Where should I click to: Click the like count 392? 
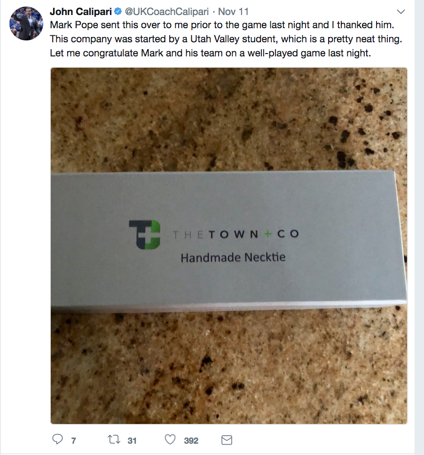(191, 440)
